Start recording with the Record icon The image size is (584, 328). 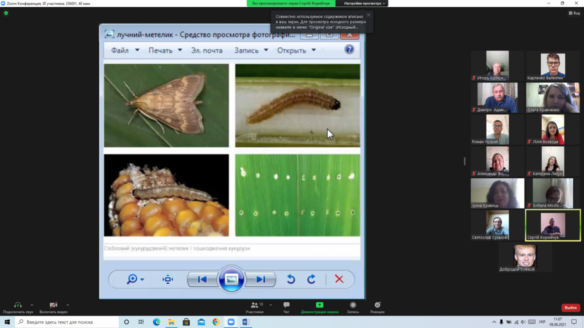pos(353,306)
